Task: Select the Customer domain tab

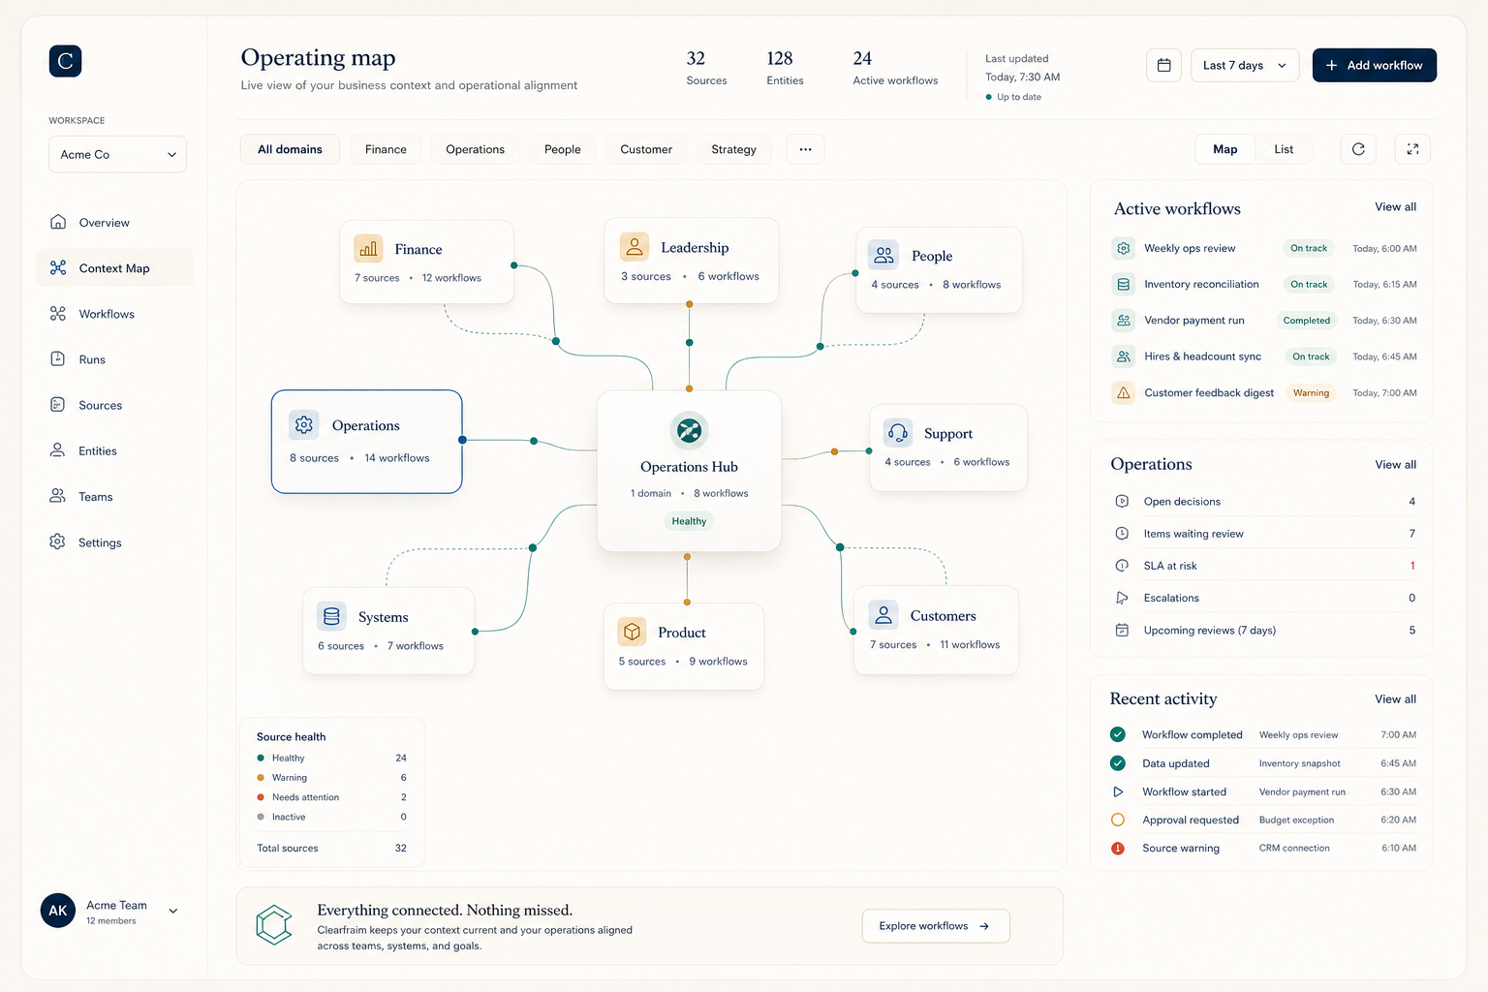Action: (646, 149)
